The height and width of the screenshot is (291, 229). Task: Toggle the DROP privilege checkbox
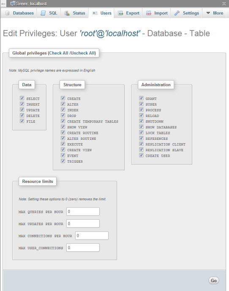point(63,115)
